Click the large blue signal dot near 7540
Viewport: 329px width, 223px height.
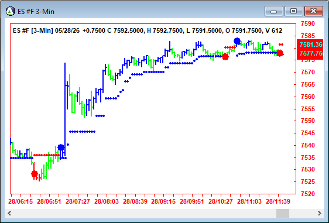pyautogui.click(x=61, y=147)
